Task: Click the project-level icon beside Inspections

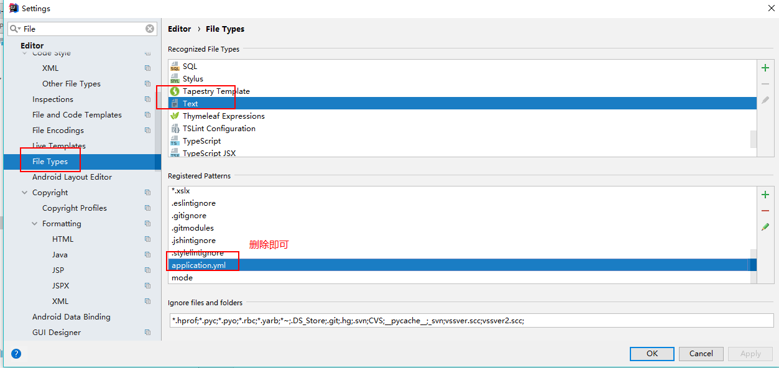Action: (147, 99)
